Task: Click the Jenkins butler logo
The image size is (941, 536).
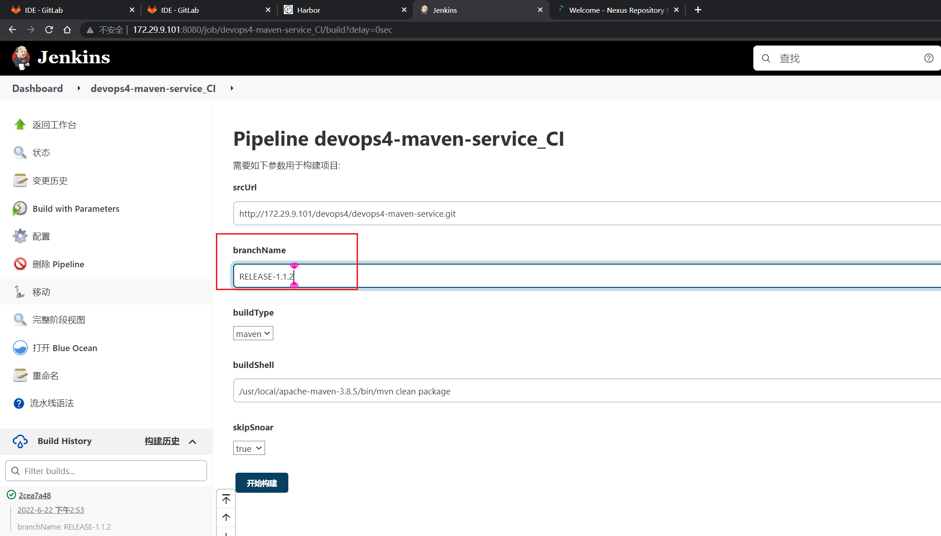Action: [21, 58]
